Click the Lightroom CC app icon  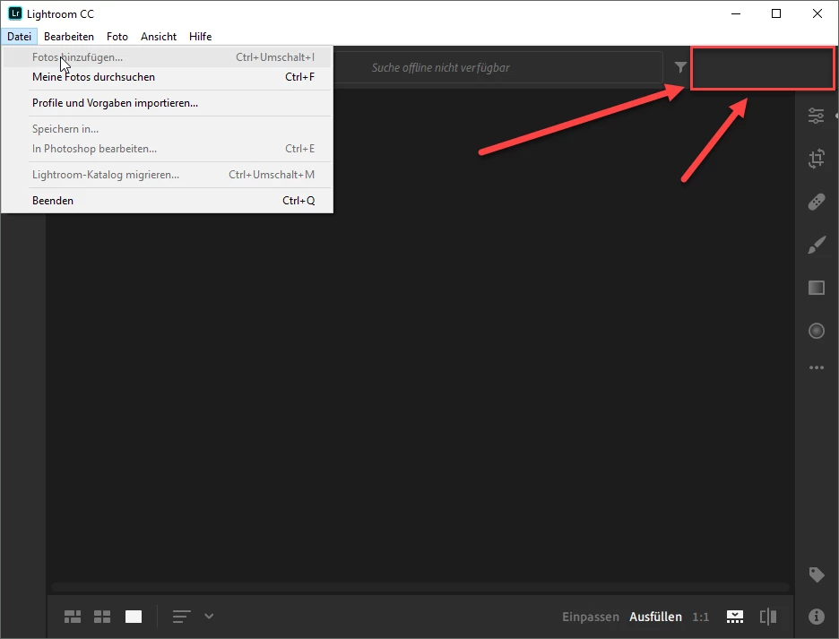15,13
